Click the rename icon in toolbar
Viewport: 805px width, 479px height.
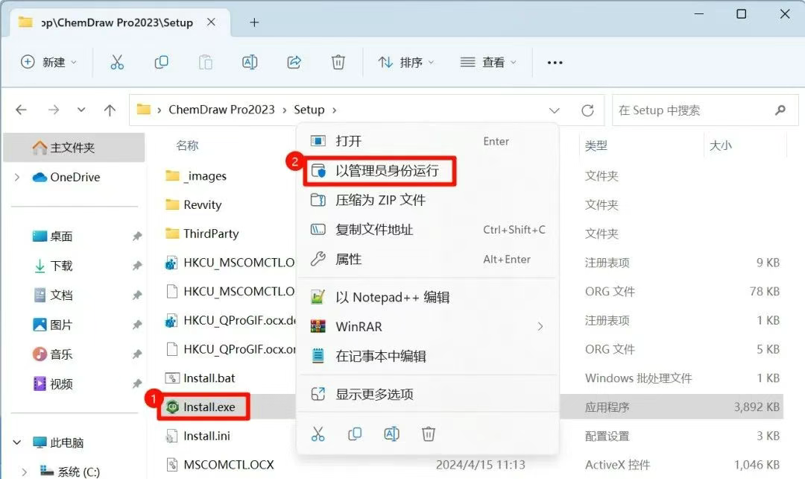[250, 63]
